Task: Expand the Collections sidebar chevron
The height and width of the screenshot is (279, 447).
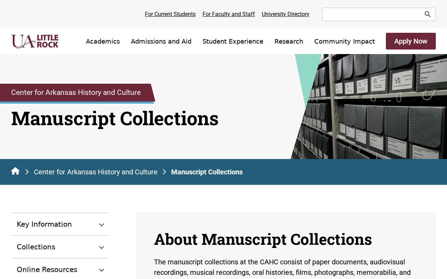Action: 102,247
